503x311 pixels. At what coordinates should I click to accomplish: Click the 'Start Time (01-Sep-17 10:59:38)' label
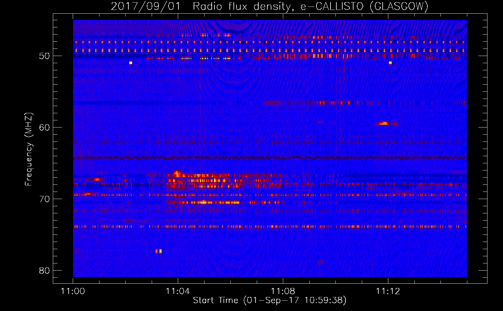point(270,300)
